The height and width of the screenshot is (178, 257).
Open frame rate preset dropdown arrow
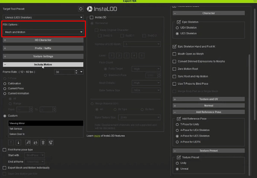click(81, 72)
